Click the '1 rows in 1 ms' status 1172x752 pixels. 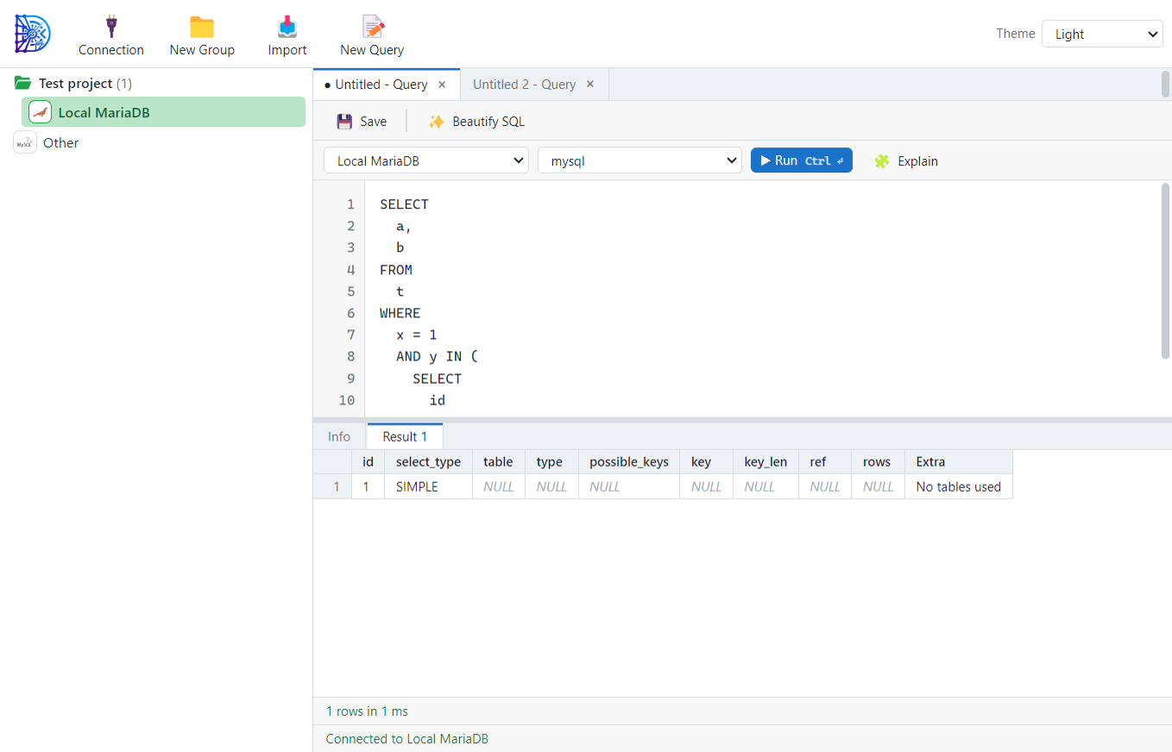[367, 711]
